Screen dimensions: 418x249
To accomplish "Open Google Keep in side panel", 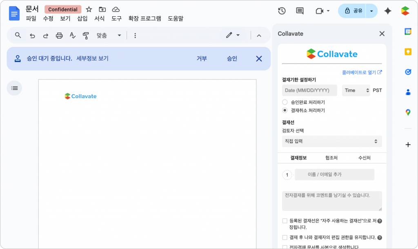I will coord(407,51).
